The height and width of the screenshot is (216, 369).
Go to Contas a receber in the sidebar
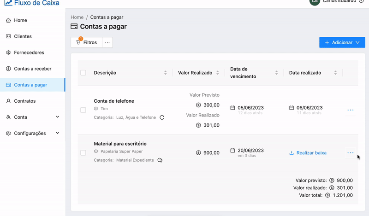click(x=33, y=69)
